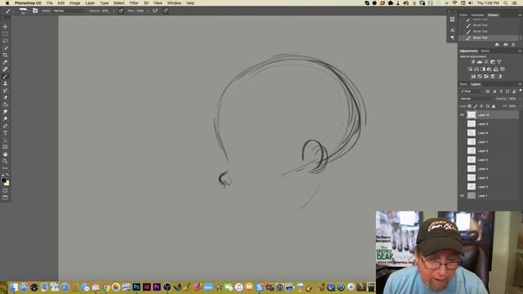Select the Rectangular Marquee tool
Screen dimensions: 523x294
coord(5,33)
